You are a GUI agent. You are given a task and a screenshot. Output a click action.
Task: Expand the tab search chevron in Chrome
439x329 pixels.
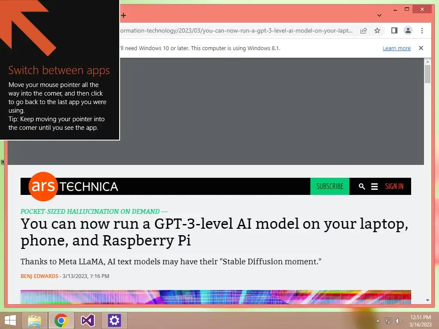pos(379,15)
